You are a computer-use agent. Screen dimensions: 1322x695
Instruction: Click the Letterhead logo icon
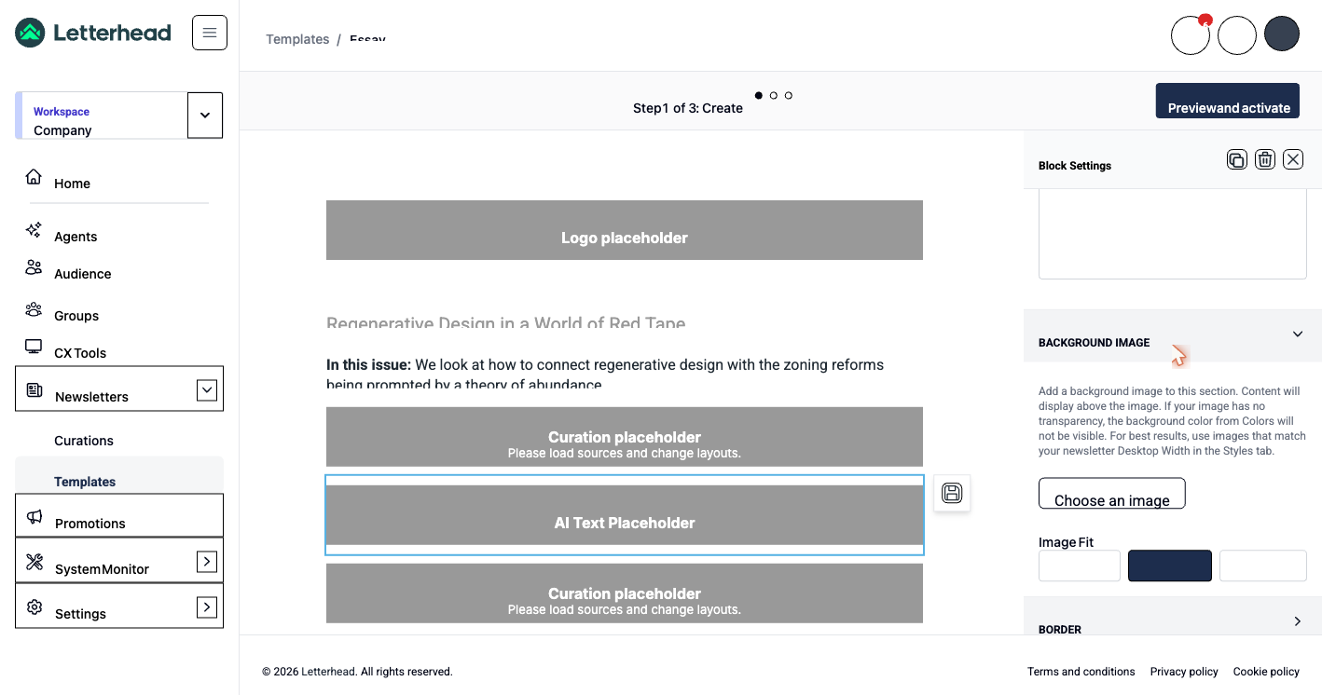pos(30,33)
